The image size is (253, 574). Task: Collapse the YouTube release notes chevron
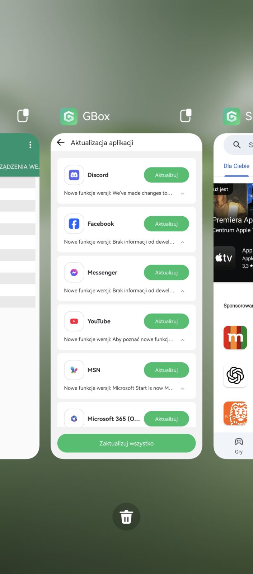point(182,340)
